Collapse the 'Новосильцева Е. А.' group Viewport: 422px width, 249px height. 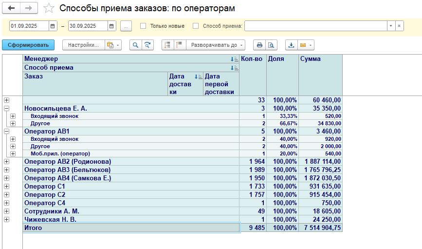pos(6,108)
